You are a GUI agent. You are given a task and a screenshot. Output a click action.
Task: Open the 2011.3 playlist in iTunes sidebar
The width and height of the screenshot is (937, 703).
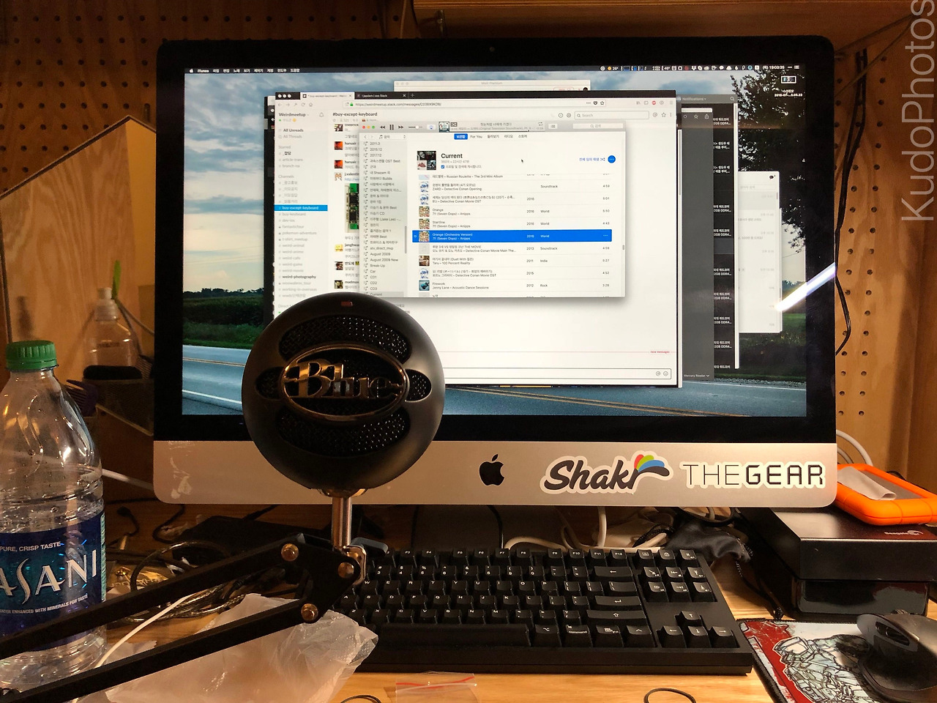click(376, 144)
